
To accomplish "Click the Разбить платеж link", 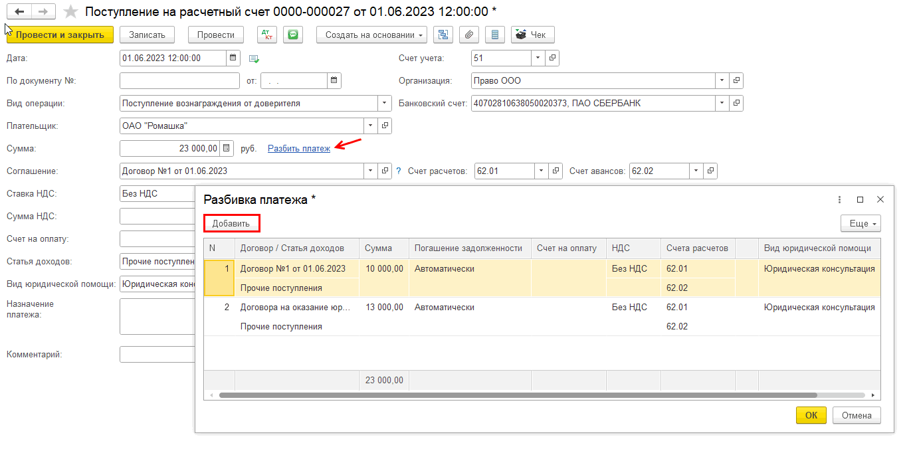I will coord(298,149).
